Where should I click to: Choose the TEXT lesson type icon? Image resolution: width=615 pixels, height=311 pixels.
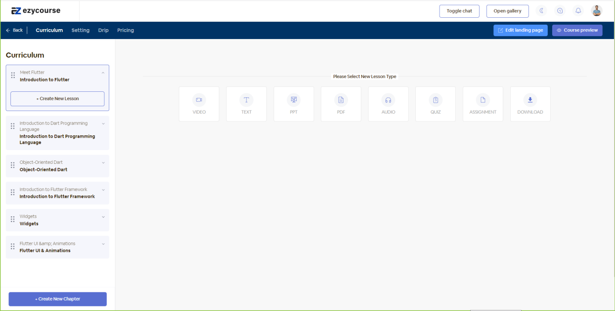click(x=246, y=100)
